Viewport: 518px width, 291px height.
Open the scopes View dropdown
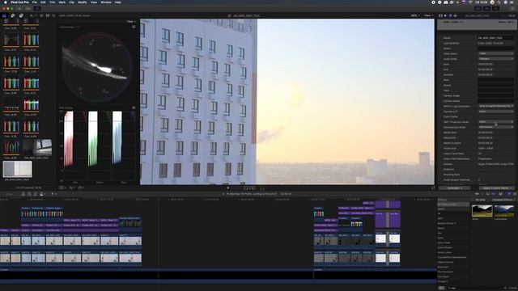131,22
